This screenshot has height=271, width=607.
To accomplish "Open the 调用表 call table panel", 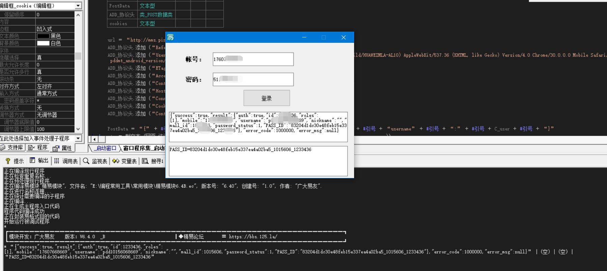I will (x=66, y=161).
